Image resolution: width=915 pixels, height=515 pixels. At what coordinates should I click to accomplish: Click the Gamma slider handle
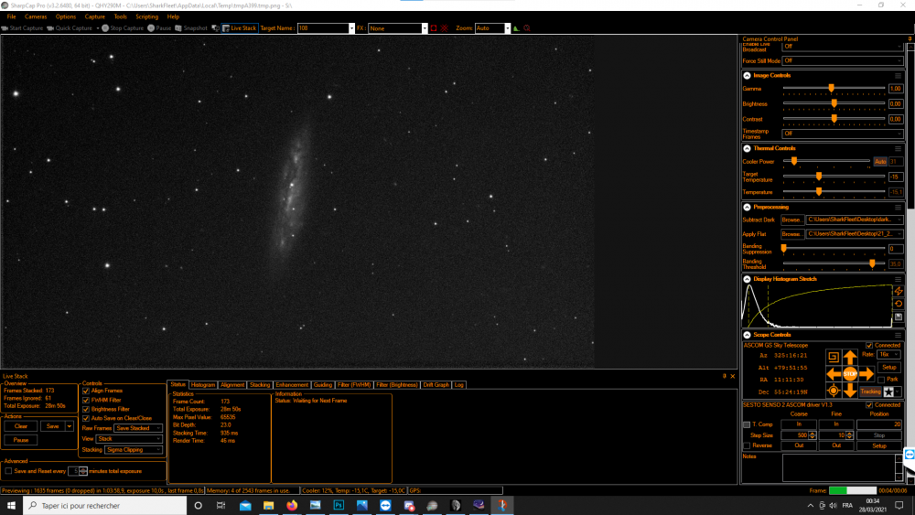coord(831,89)
